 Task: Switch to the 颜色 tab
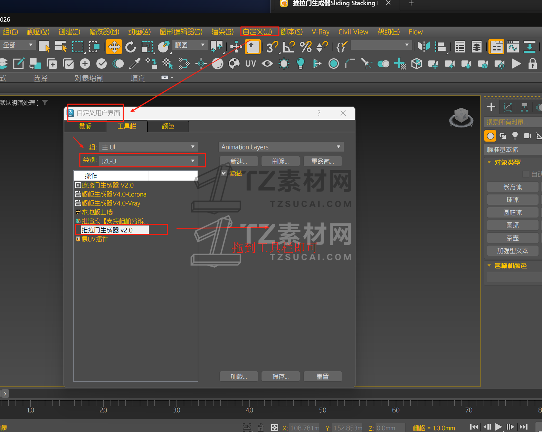[x=168, y=126]
